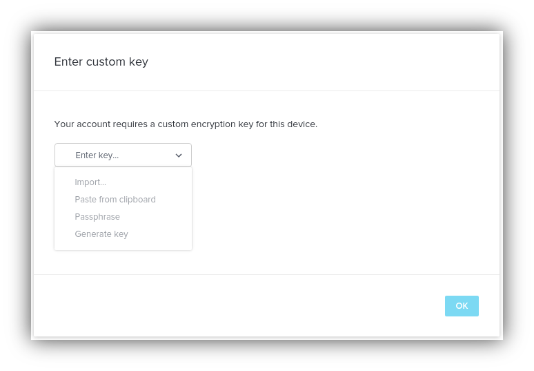Select 'Paste from clipboard' option

point(115,200)
